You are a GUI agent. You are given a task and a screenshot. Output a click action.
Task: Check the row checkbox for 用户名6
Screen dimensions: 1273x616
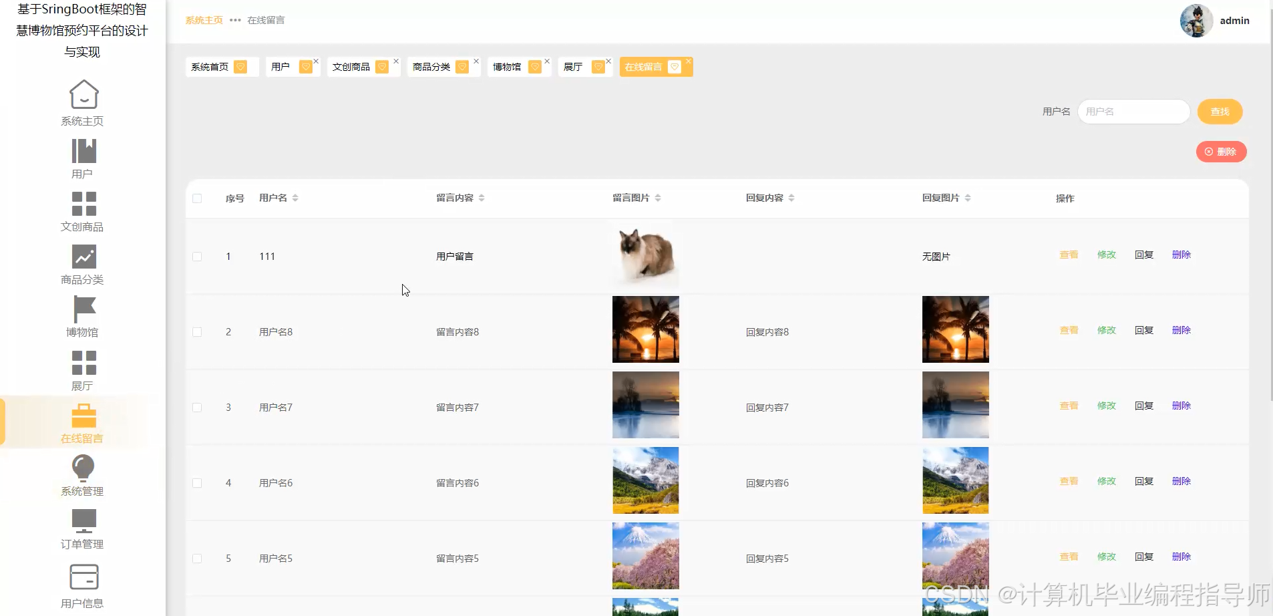click(x=197, y=483)
